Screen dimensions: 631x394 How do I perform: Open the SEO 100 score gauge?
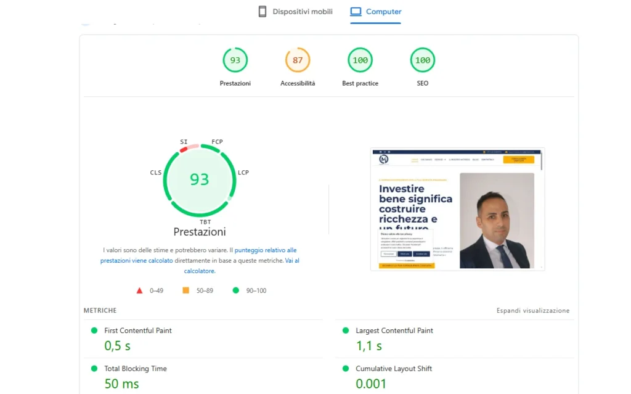(x=422, y=60)
